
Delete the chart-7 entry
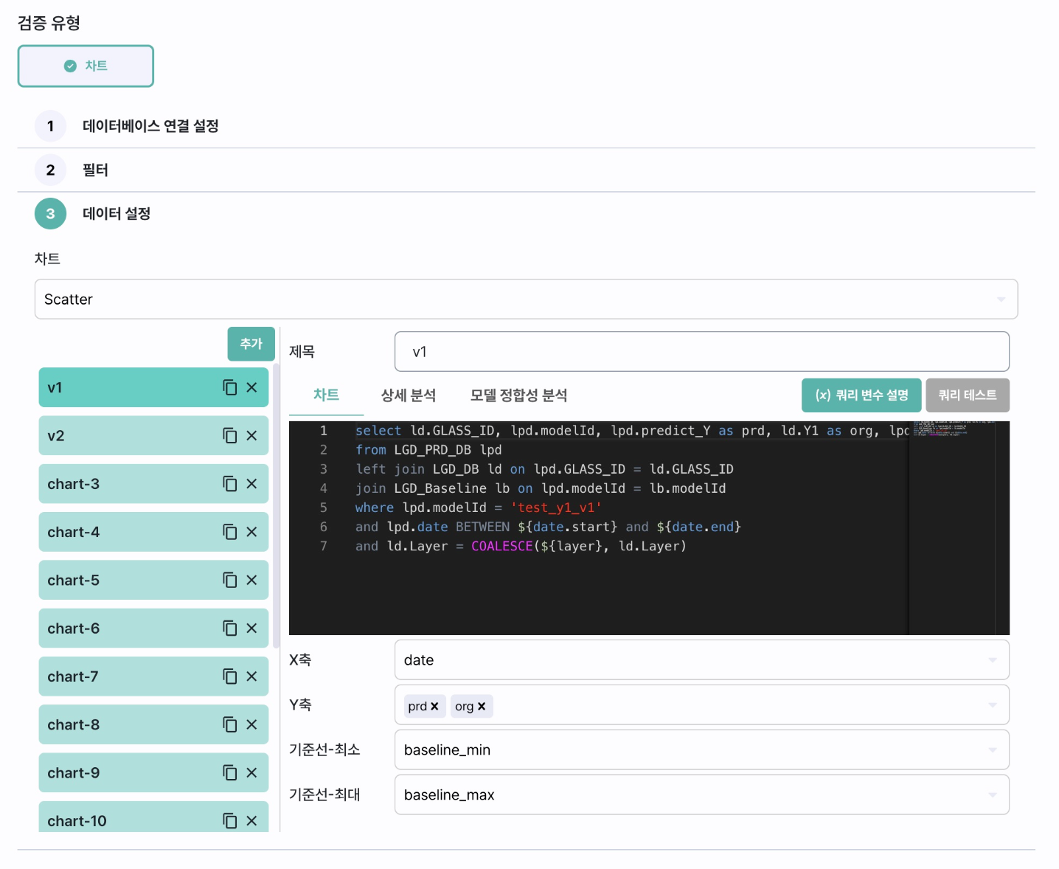[251, 676]
